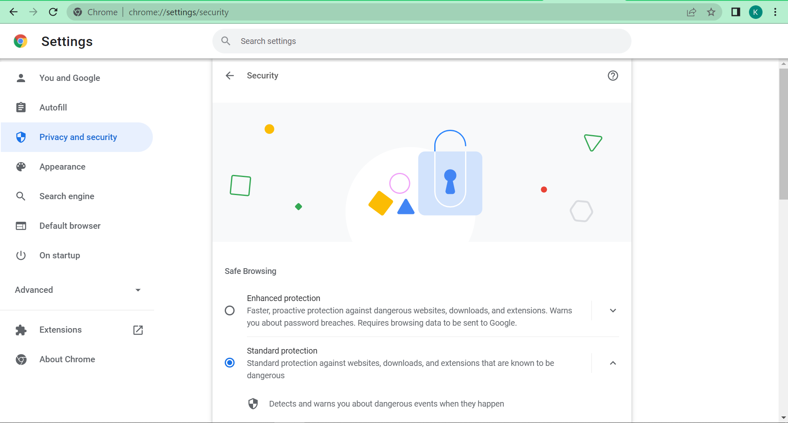Select the Standard protection radio button
The image size is (788, 423).
[x=230, y=363]
